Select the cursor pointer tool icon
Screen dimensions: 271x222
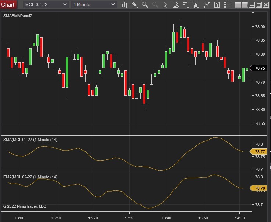pyautogui.click(x=165, y=5)
